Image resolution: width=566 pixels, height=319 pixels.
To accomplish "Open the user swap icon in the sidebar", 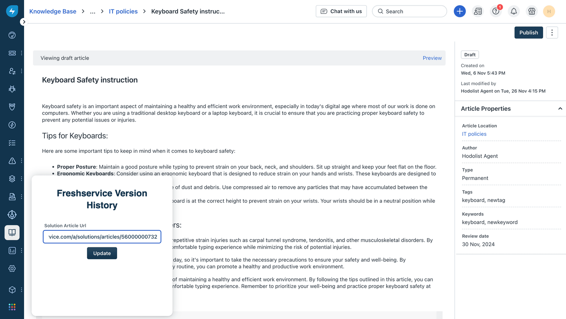I will (12, 71).
